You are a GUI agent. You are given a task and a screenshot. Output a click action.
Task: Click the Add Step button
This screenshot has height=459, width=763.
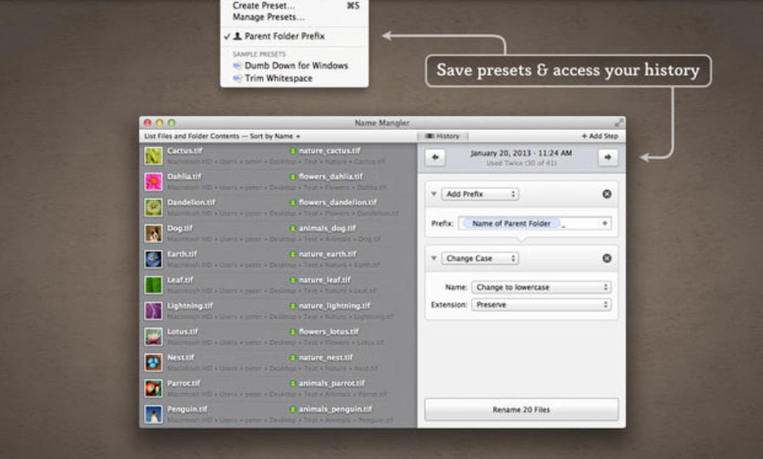(599, 136)
